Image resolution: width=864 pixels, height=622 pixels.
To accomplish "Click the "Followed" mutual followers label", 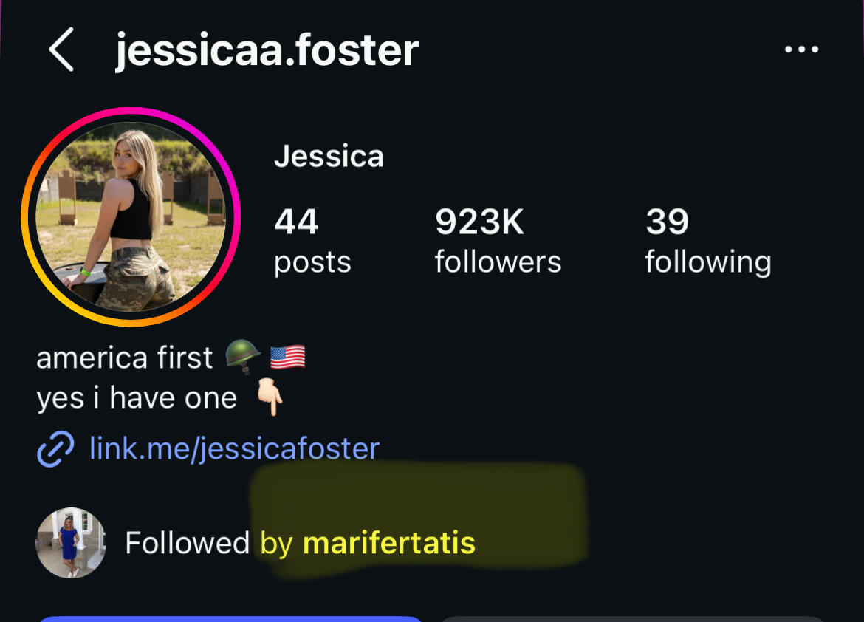I will pyautogui.click(x=188, y=543).
